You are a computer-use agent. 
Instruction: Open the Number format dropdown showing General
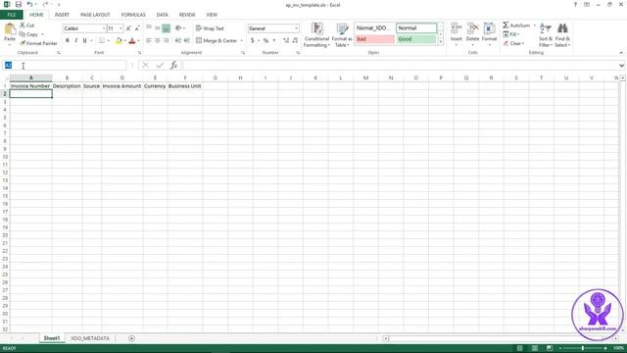coord(296,28)
